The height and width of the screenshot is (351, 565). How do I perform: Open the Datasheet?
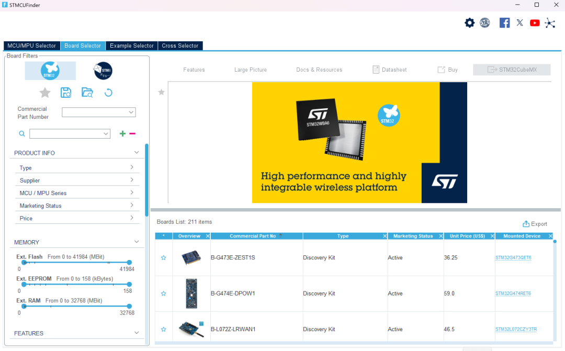click(390, 70)
